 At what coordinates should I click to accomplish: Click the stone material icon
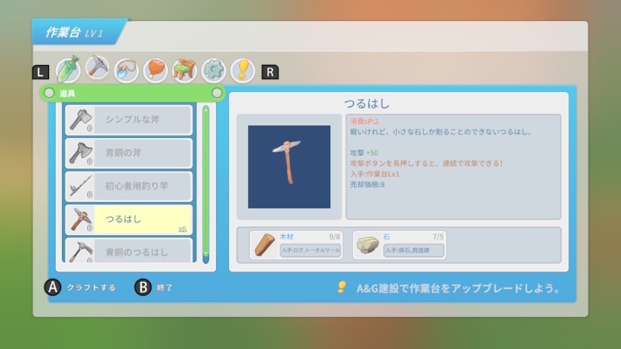click(368, 246)
